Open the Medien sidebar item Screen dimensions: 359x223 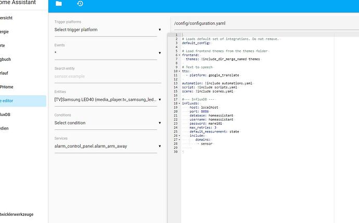click(23, 128)
